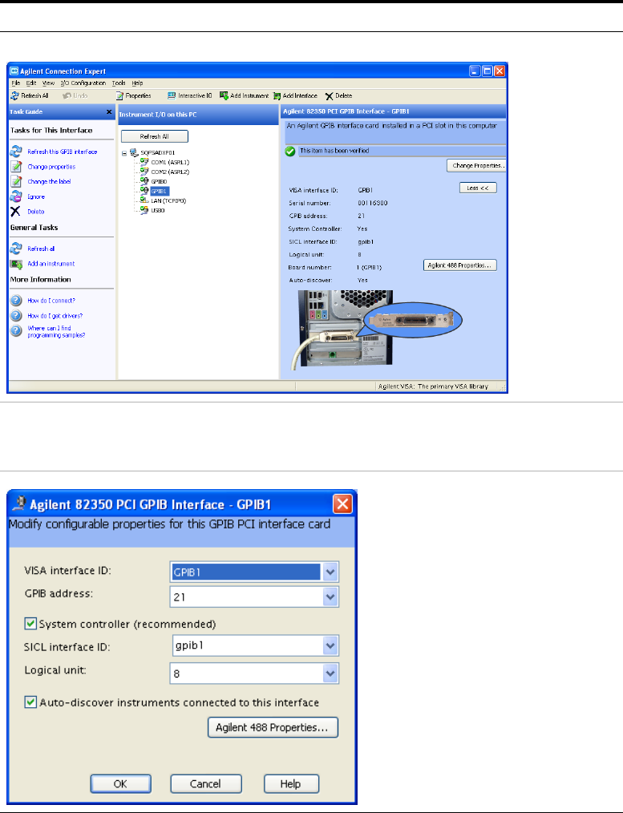Select the USB0 tree item label
623x813 pixels.
[158, 211]
